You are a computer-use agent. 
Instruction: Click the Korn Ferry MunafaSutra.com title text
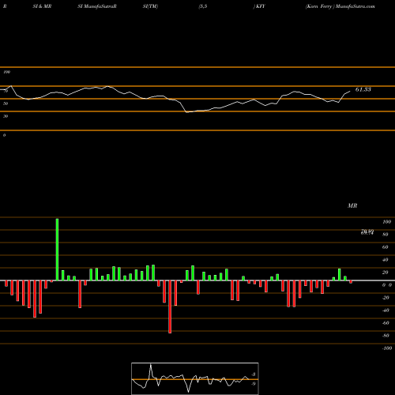click(x=340, y=6)
